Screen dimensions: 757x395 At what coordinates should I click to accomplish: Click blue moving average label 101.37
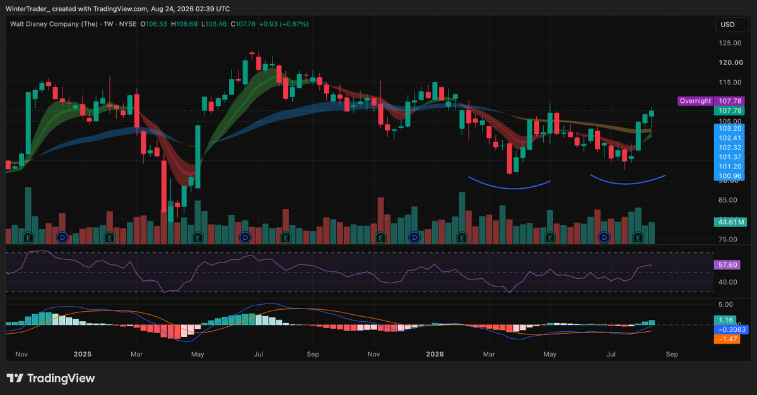click(x=731, y=157)
